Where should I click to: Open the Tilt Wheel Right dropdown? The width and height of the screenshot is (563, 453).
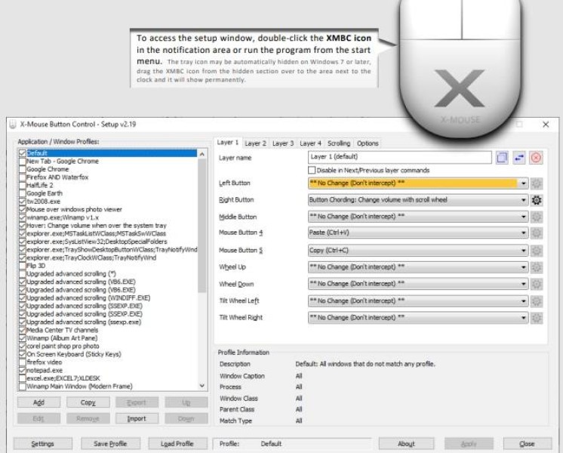pyautogui.click(x=418, y=318)
